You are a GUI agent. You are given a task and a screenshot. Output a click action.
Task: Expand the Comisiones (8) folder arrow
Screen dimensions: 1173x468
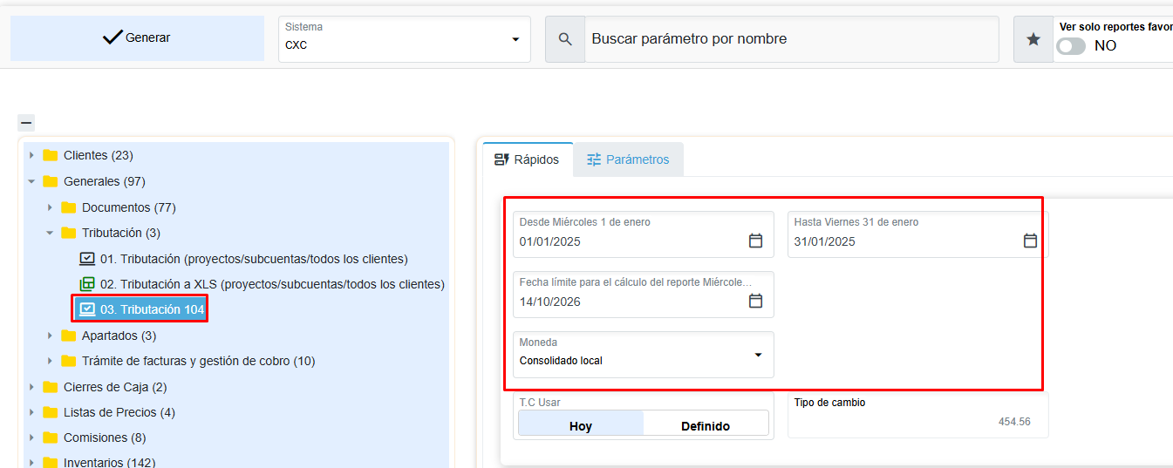point(32,437)
